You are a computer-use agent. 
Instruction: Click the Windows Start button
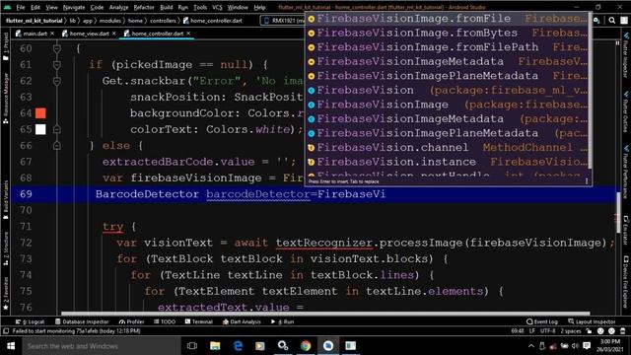pos(11,346)
